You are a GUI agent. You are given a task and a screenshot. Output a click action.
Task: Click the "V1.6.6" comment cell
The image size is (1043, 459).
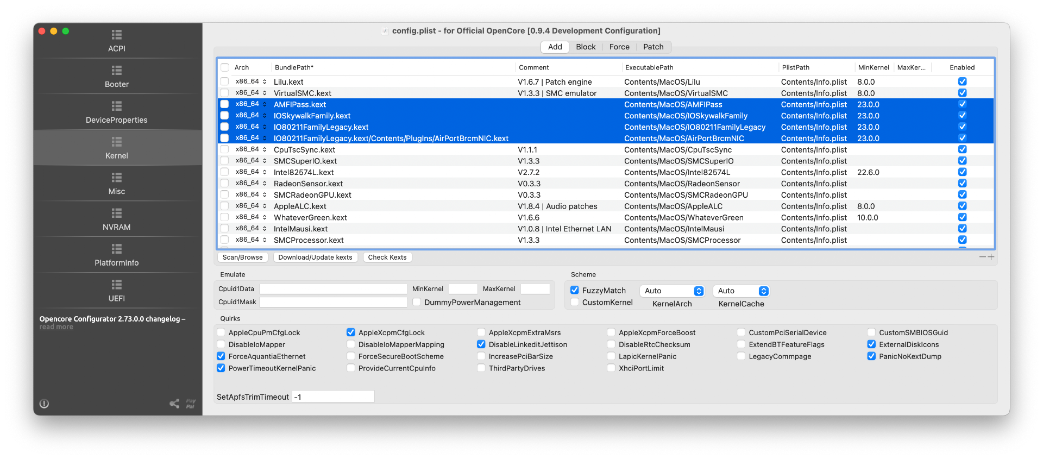coord(569,218)
